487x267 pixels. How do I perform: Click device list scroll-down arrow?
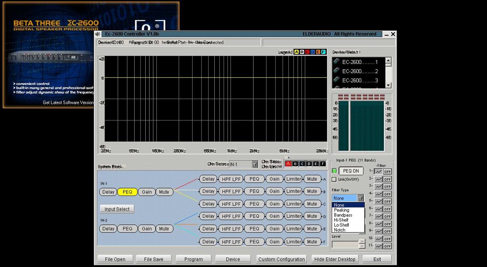tap(388, 85)
